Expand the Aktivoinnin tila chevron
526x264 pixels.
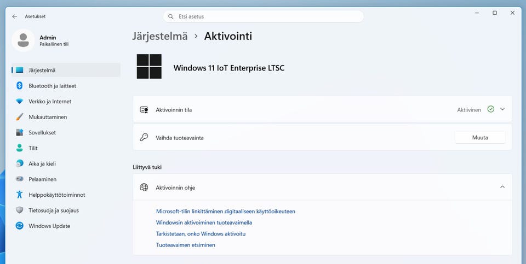pyautogui.click(x=502, y=109)
